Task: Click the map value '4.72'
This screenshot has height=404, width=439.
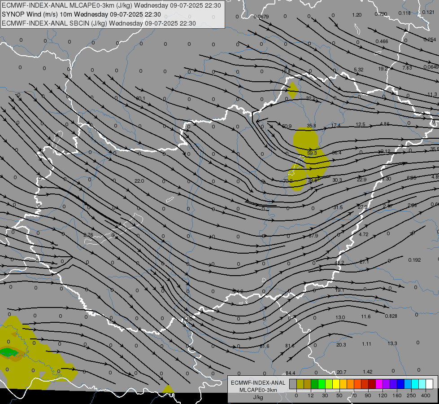Action: pyautogui.click(x=364, y=234)
